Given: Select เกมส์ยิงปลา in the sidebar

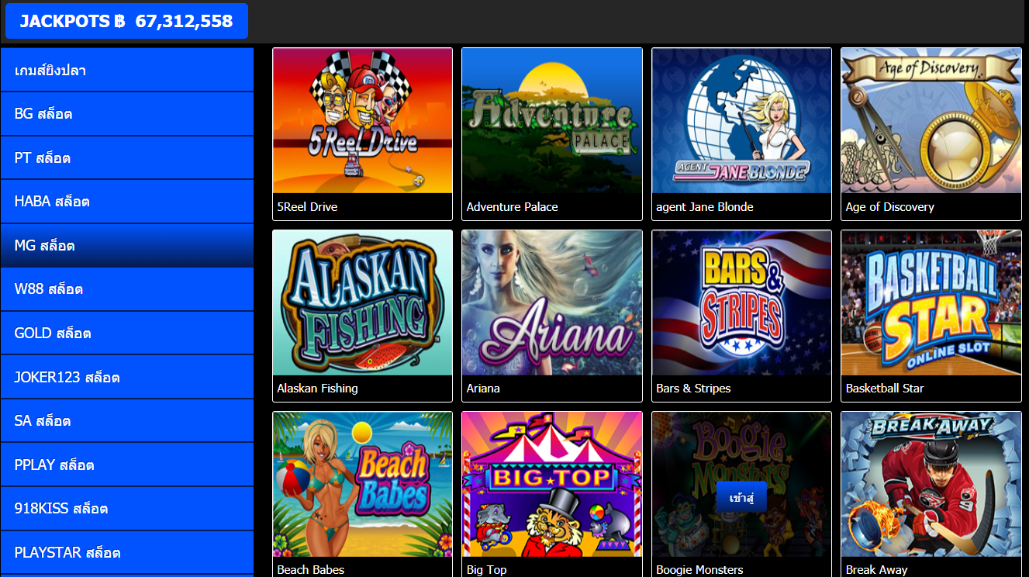Looking at the screenshot, I should click(127, 70).
